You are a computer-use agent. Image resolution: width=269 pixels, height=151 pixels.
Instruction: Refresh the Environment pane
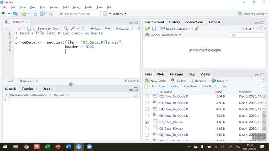pos(261,29)
